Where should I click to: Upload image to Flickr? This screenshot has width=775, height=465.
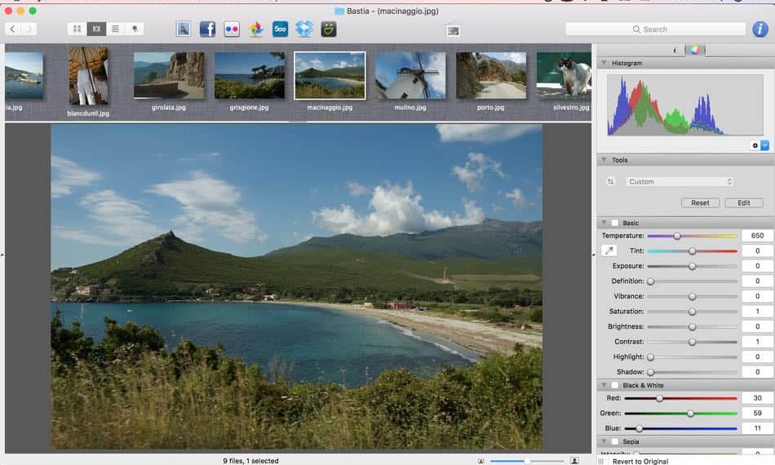pos(232,29)
